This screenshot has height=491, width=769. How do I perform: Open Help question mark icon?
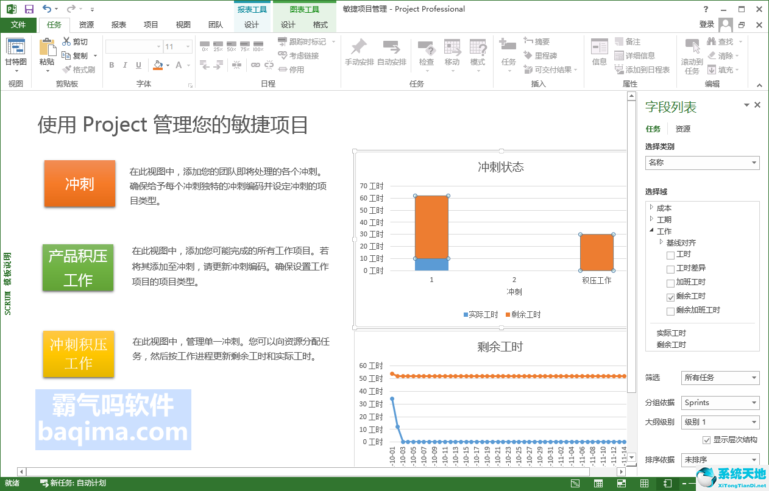[706, 9]
